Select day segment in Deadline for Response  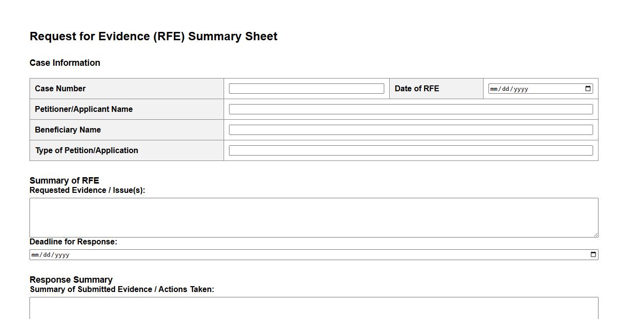(x=47, y=255)
